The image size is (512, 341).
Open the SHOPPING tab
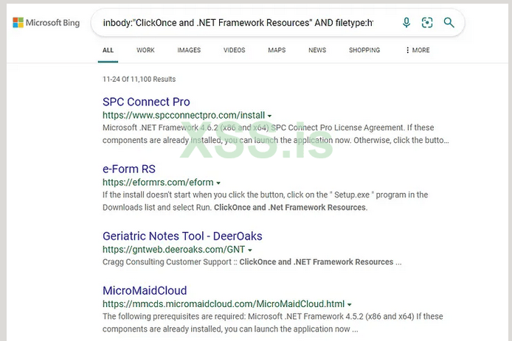364,50
